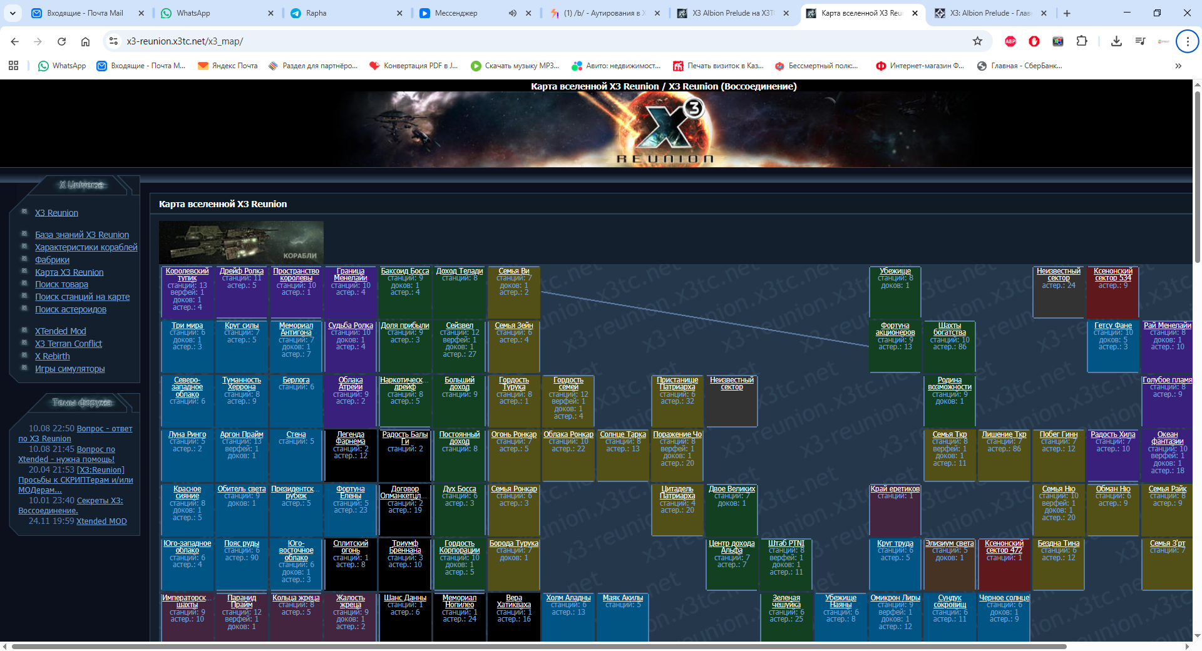
Task: Open the Шахты богатства sector
Action: (950, 329)
